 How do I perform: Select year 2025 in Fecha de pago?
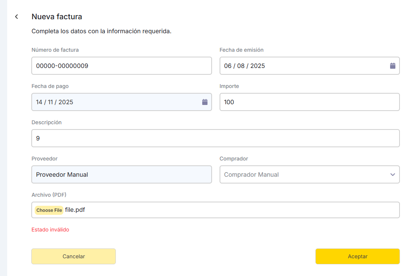point(66,102)
